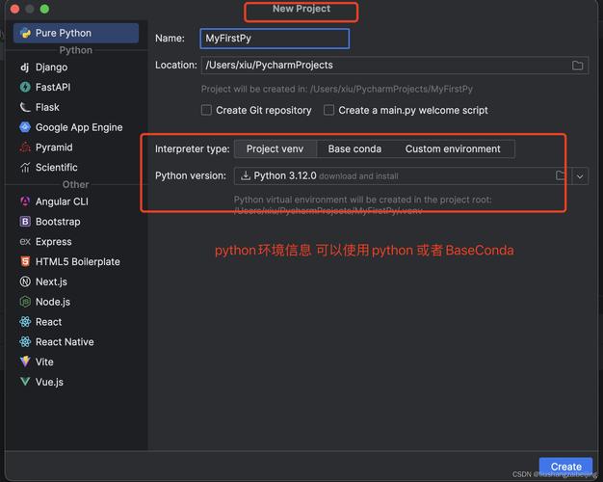The height and width of the screenshot is (482, 603).
Task: Choose Node.js project label
Action: pyautogui.click(x=53, y=302)
